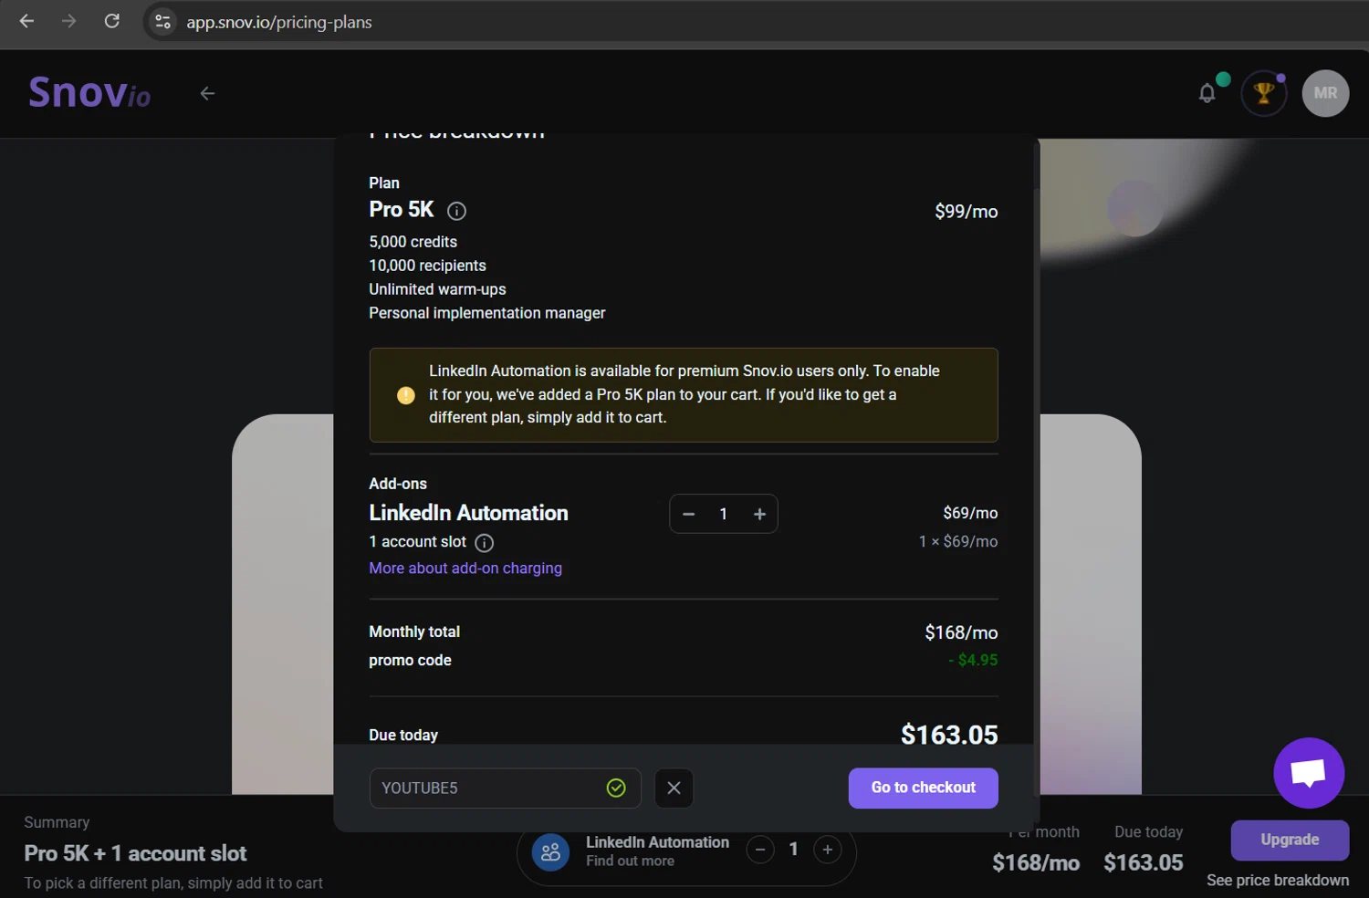Click the LinkedIn Automation people icon in bottom bar

pos(550,852)
